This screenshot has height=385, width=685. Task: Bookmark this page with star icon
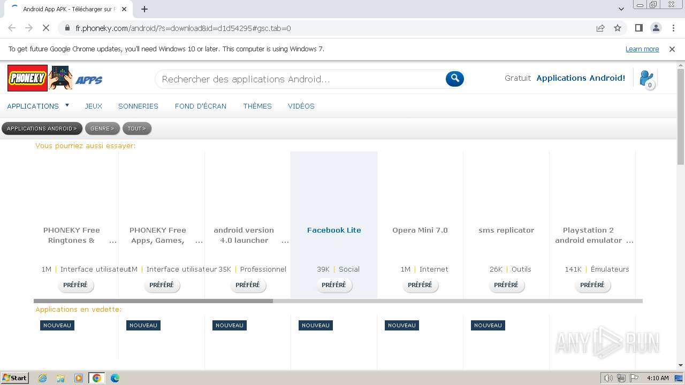(x=618, y=28)
